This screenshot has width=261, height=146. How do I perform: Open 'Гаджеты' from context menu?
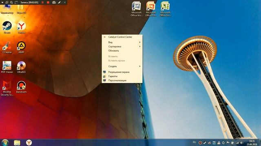tap(122, 76)
